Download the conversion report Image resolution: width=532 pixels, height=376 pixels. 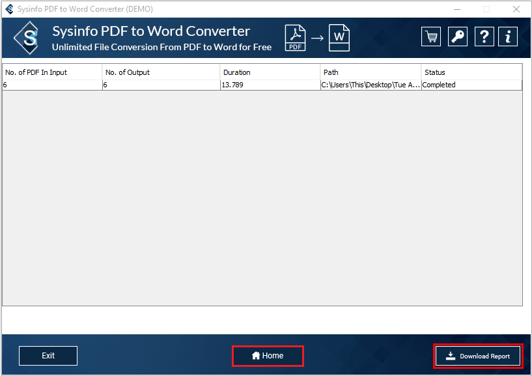coord(478,356)
